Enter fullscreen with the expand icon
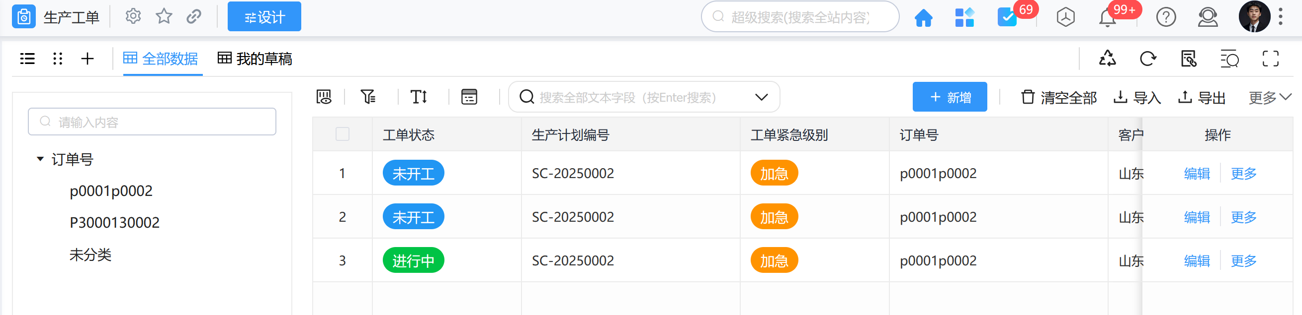This screenshot has width=1302, height=315. click(x=1270, y=59)
